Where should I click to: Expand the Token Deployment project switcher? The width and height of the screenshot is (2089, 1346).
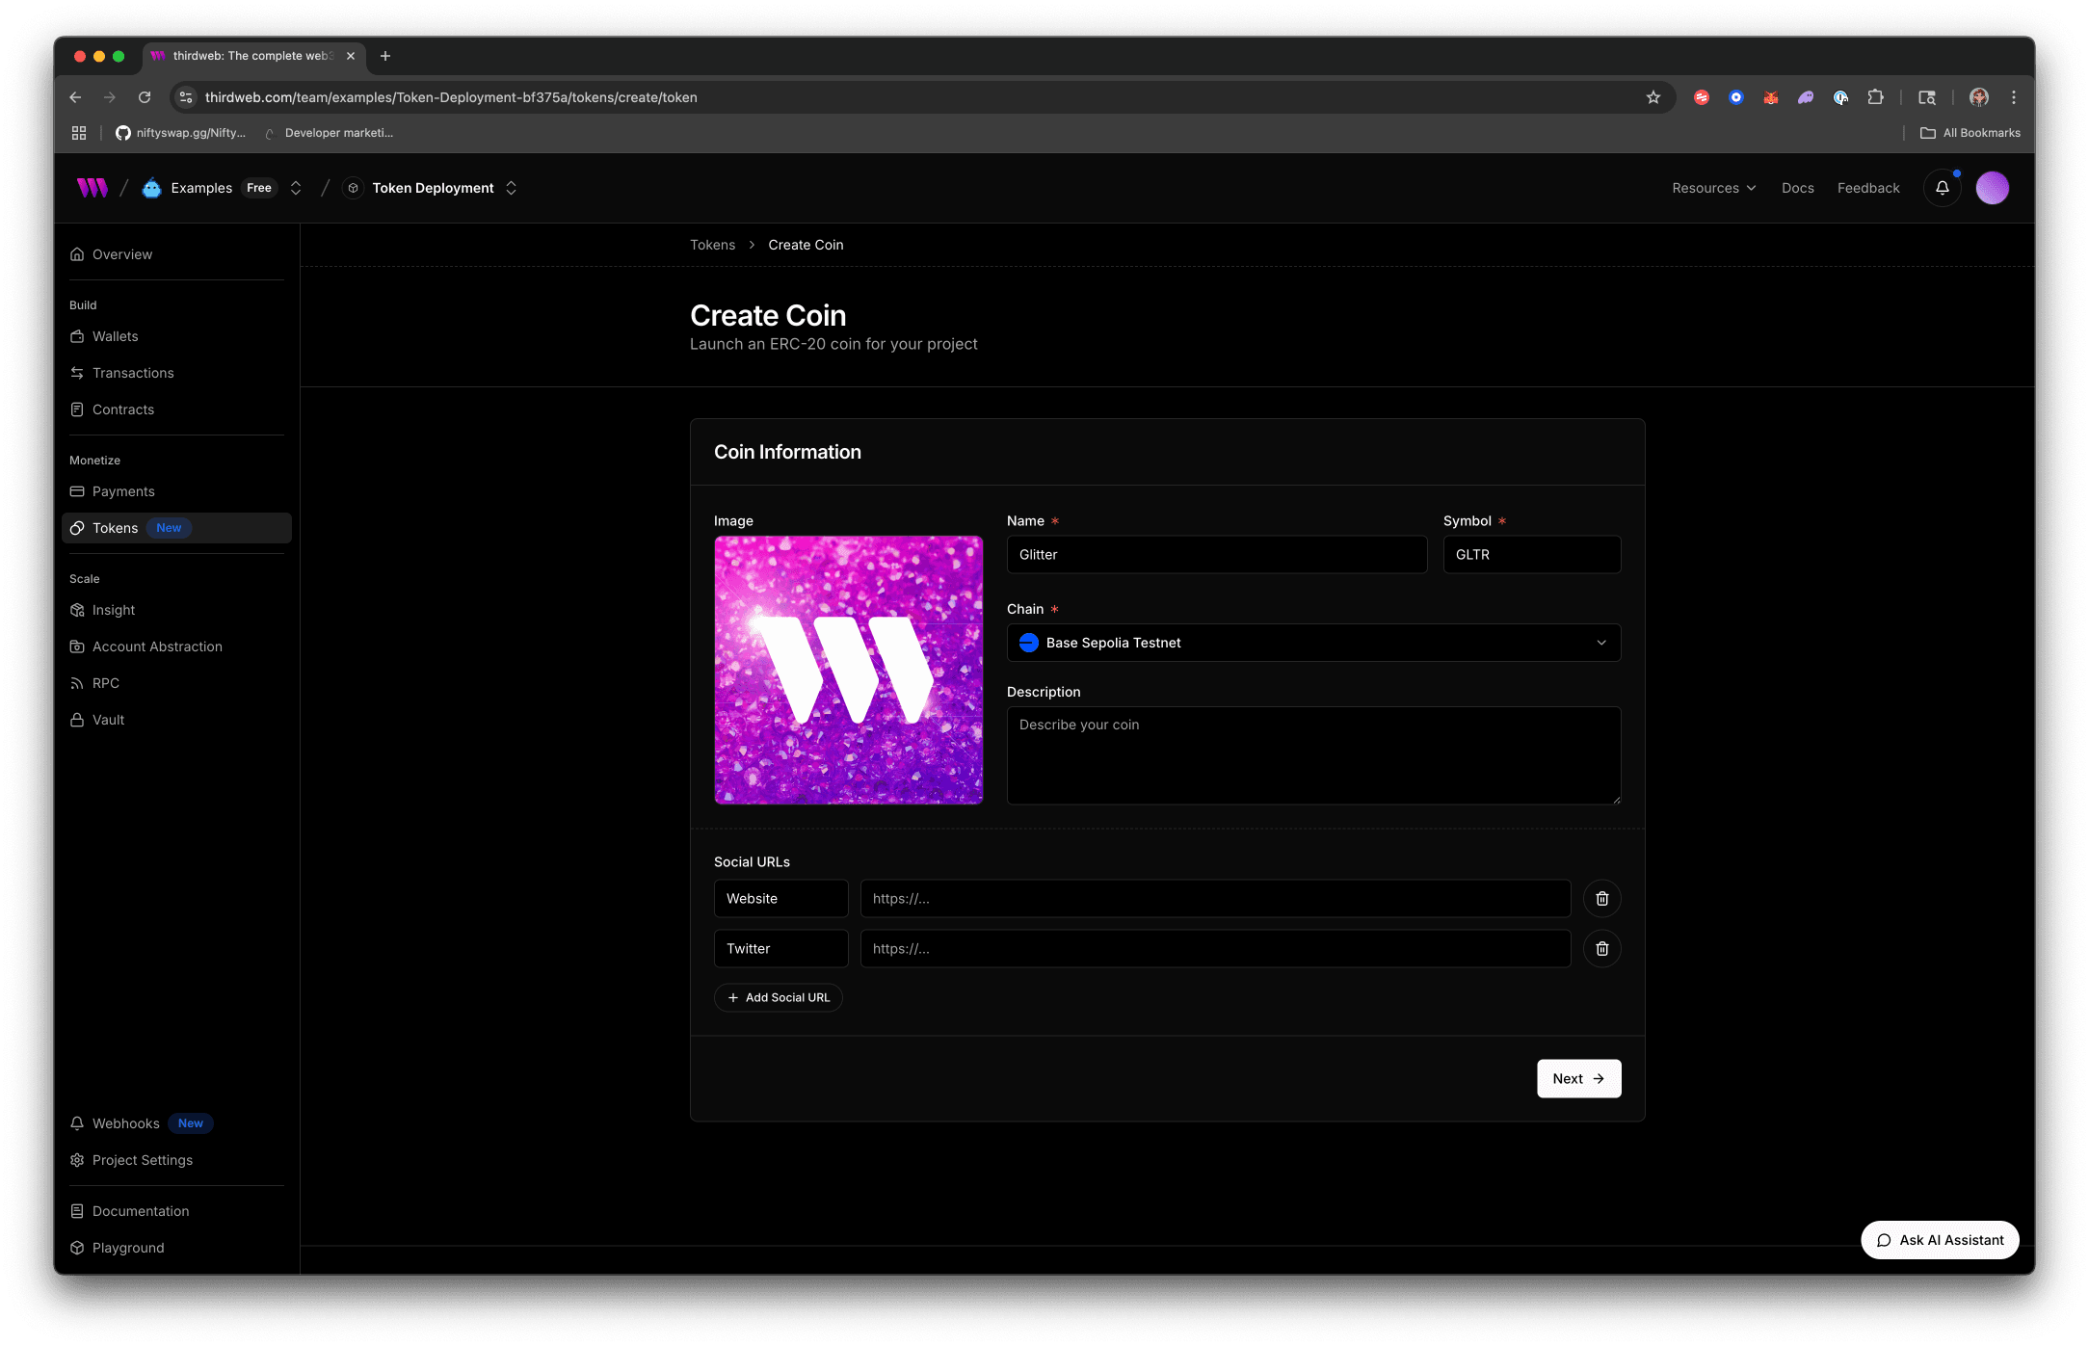pyautogui.click(x=511, y=188)
